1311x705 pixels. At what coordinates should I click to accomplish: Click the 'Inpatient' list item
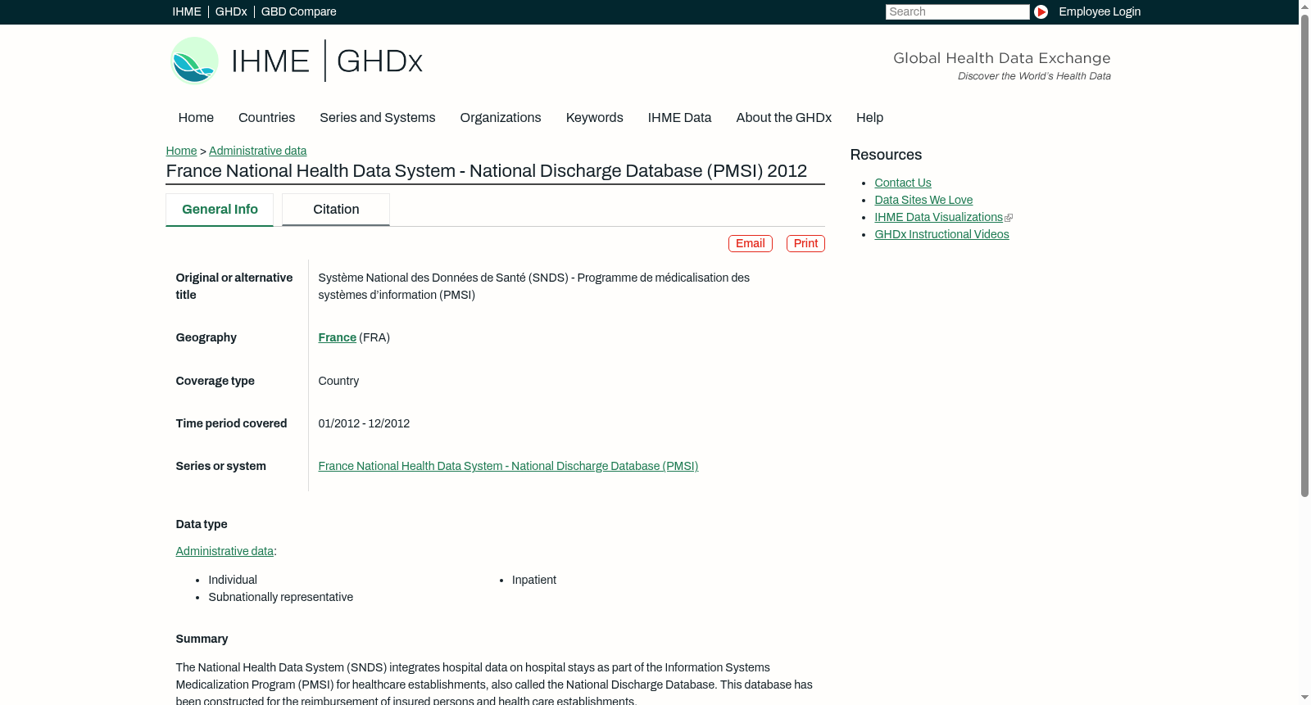(x=534, y=580)
